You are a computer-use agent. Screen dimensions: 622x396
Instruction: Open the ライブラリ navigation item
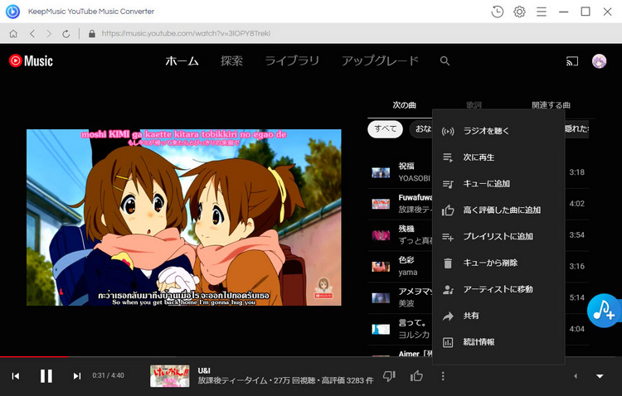tap(292, 60)
